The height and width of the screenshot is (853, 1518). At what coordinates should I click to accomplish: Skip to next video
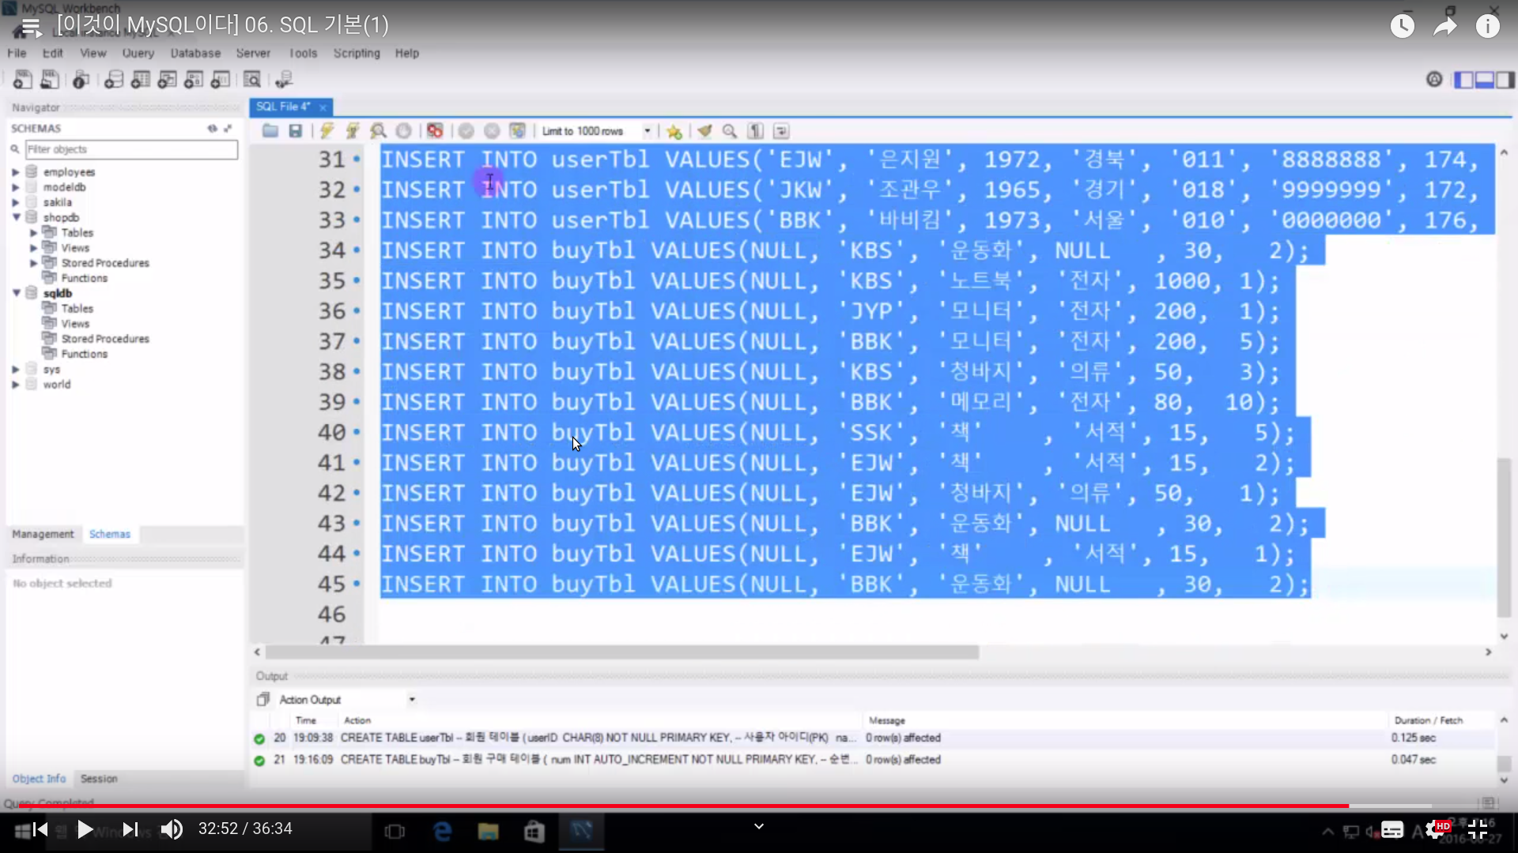click(130, 829)
